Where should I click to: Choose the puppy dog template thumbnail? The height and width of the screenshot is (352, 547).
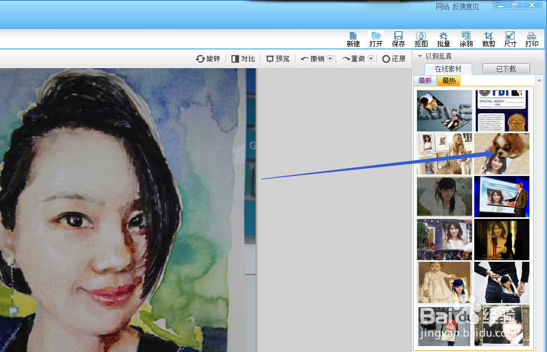(x=502, y=153)
